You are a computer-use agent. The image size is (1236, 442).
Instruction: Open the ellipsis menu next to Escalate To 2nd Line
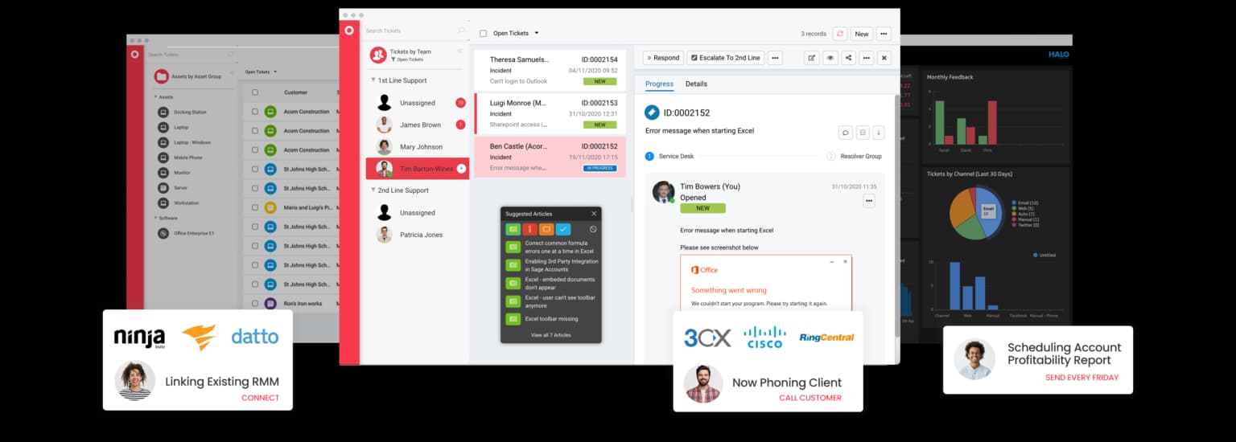tap(775, 58)
